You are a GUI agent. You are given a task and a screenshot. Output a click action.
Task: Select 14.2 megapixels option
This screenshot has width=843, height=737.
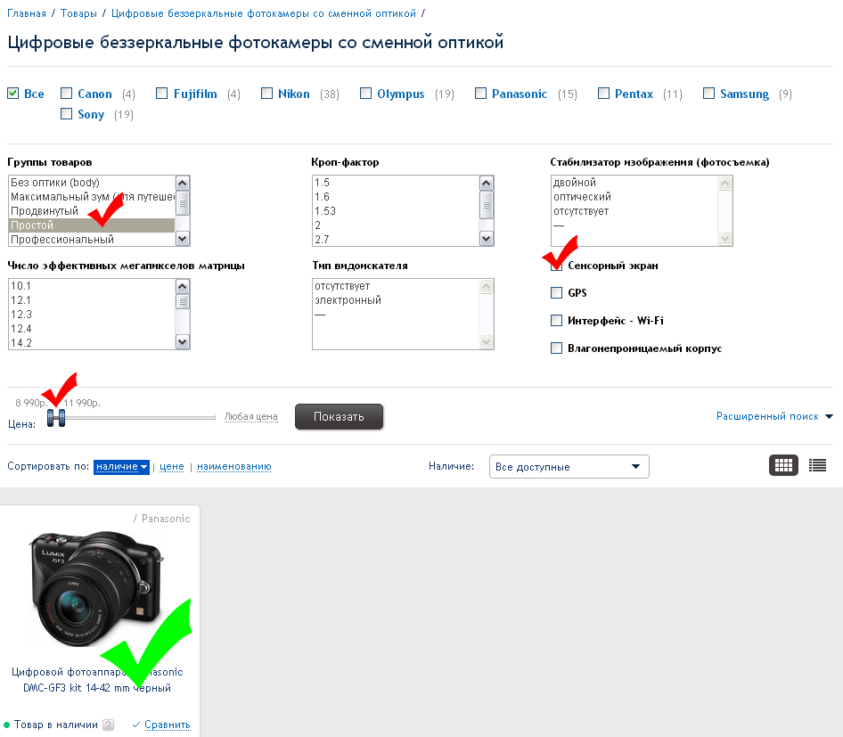click(x=92, y=343)
